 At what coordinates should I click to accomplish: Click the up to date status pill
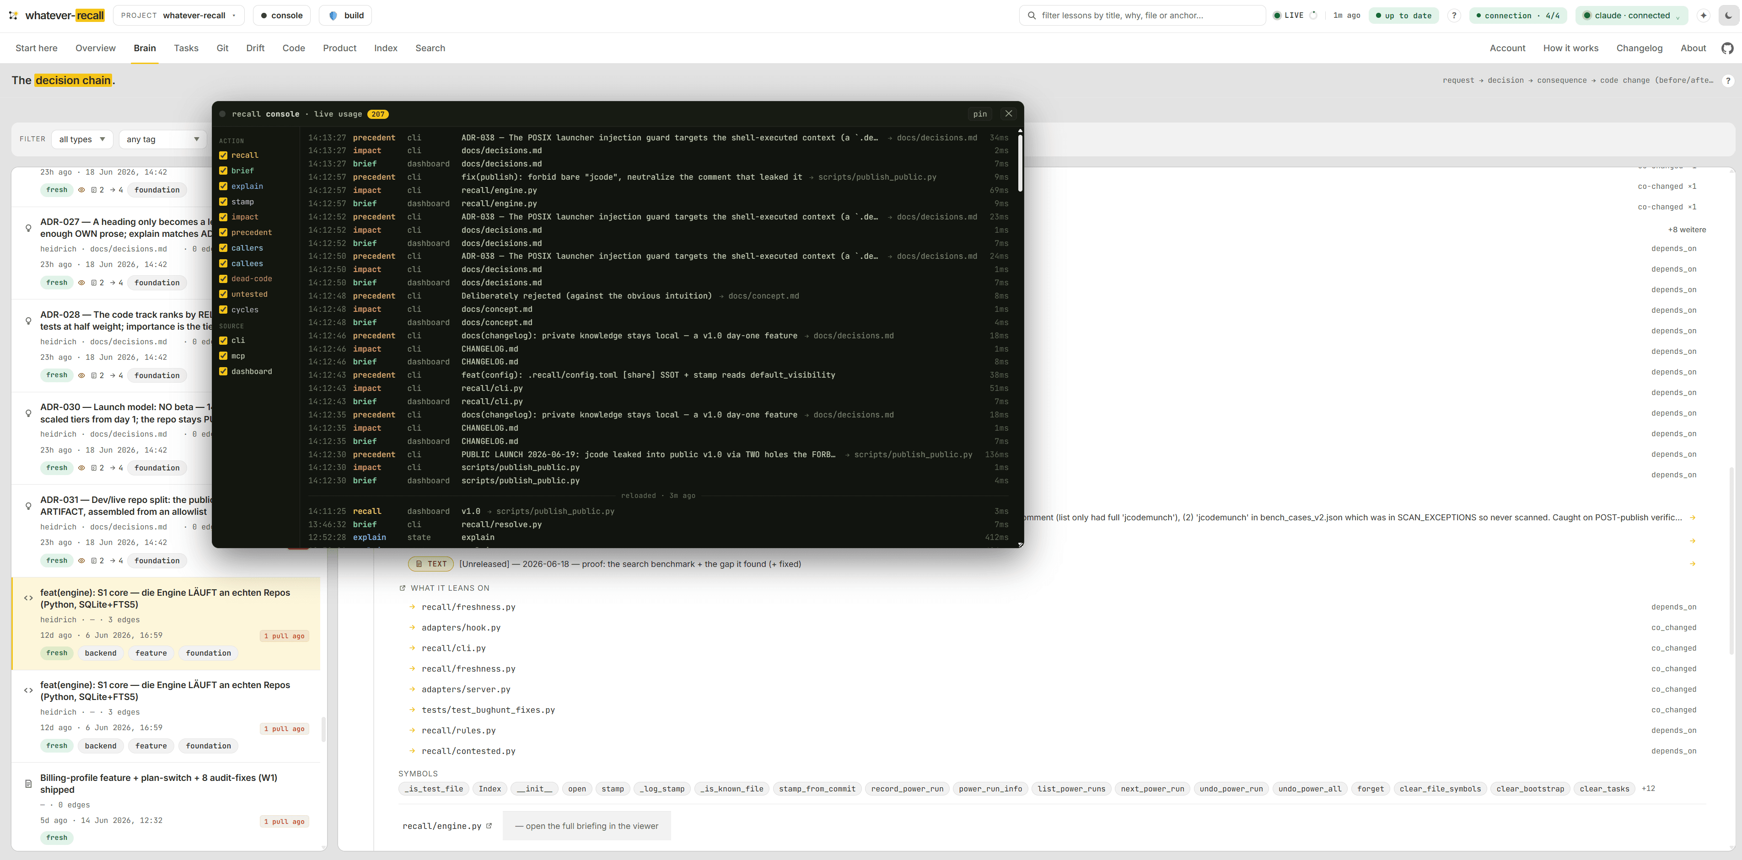[1403, 16]
